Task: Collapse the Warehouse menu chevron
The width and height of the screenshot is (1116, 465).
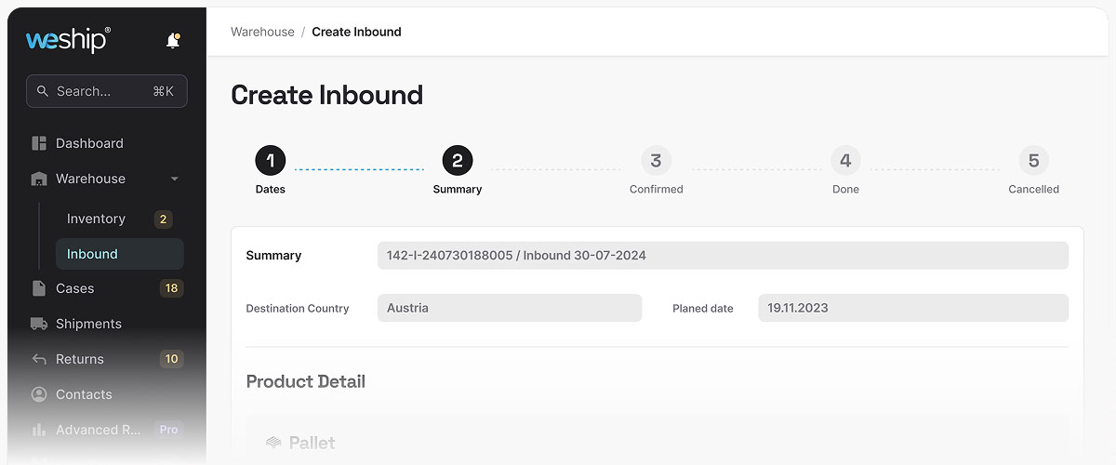Action: [x=175, y=179]
